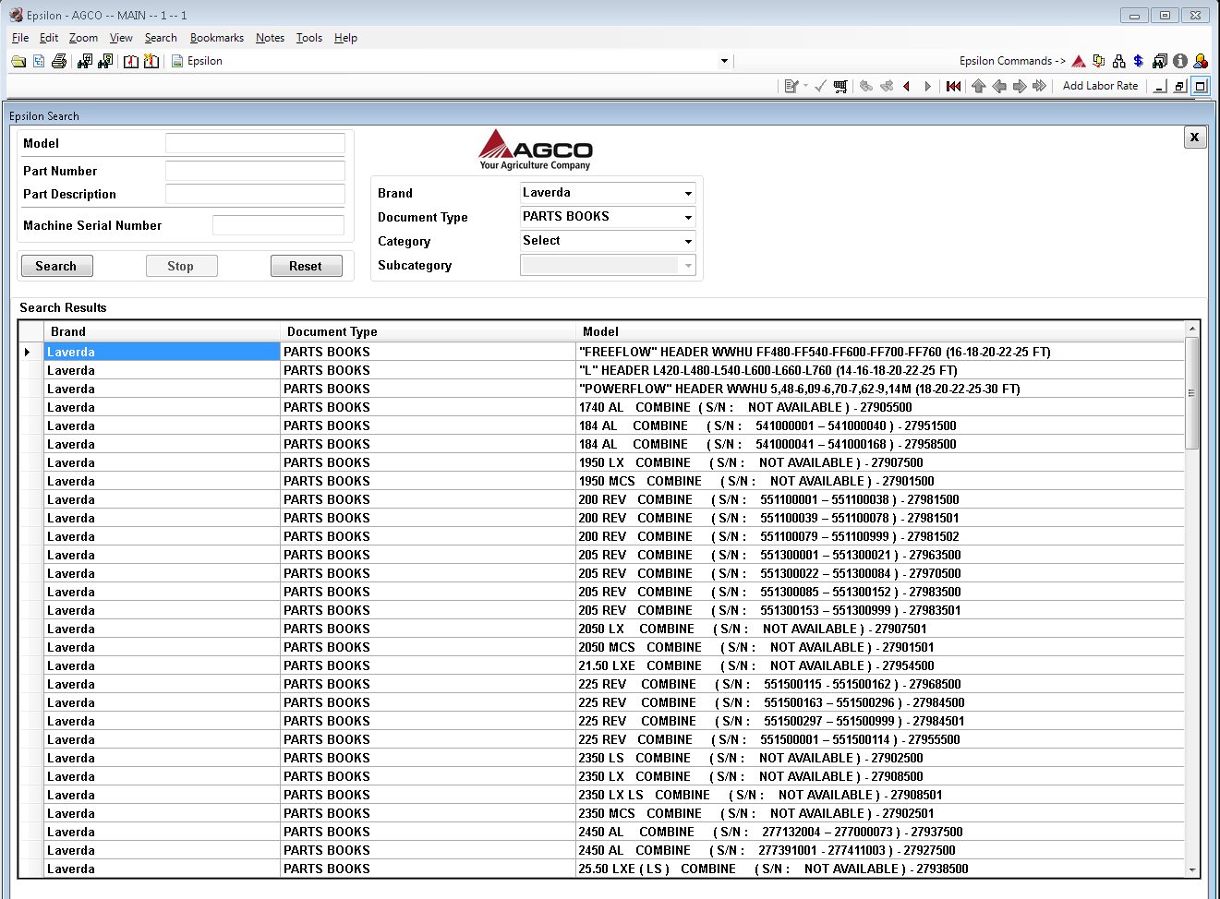Click the copy documents command icon
The width and height of the screenshot is (1220, 899).
tap(1099, 61)
